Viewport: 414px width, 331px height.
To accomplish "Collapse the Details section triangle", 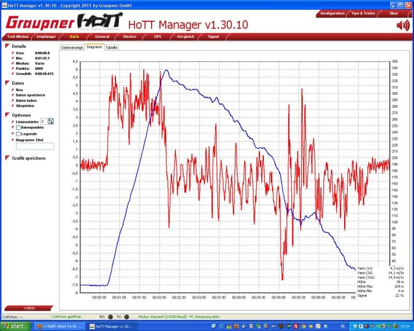I will click(x=7, y=46).
